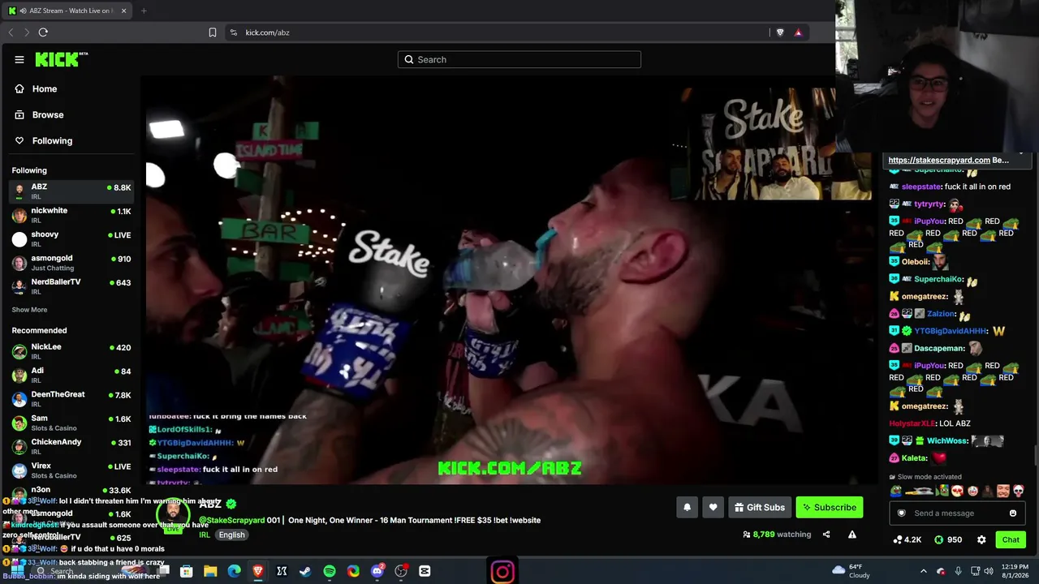Open Virex recommended channel
The height and width of the screenshot is (584, 1039).
71,470
